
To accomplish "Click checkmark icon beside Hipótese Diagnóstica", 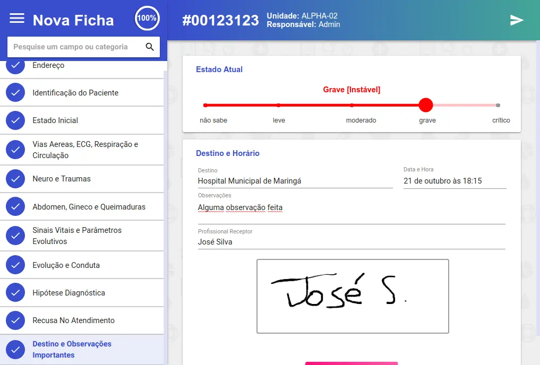I will [x=15, y=293].
